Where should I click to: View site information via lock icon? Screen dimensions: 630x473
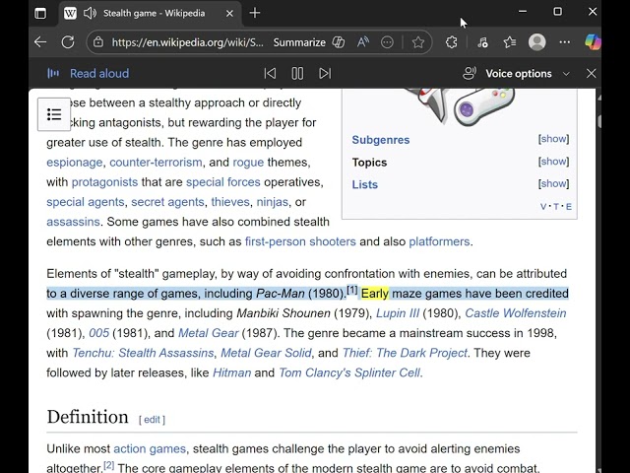click(x=98, y=42)
